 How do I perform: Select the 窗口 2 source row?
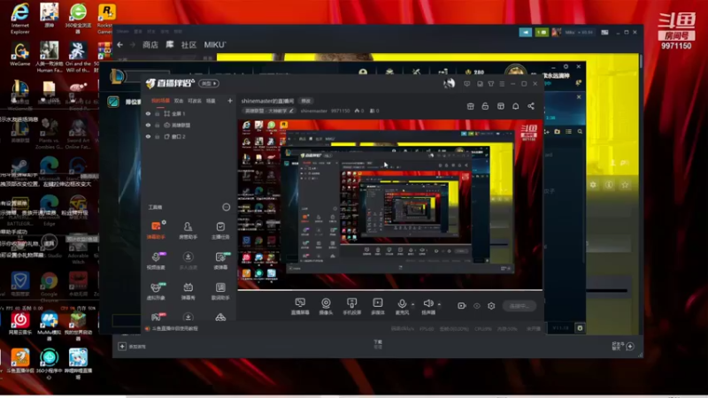click(189, 136)
